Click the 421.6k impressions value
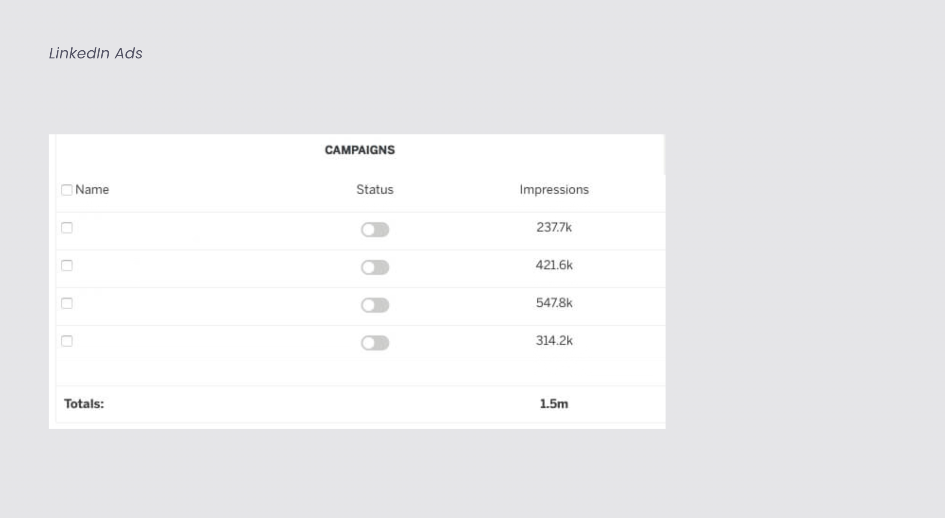Viewport: 945px width, 518px height. click(x=554, y=265)
